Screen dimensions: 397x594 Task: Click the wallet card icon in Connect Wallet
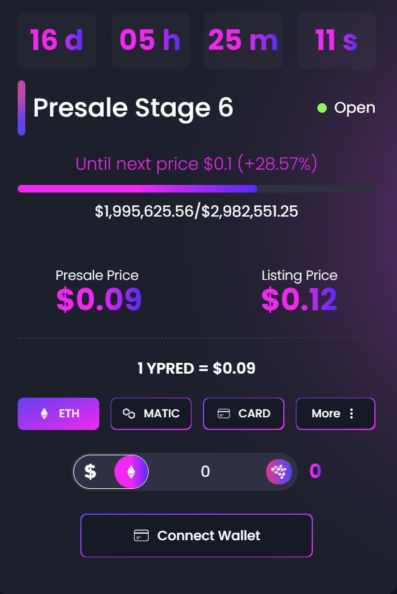click(x=142, y=535)
